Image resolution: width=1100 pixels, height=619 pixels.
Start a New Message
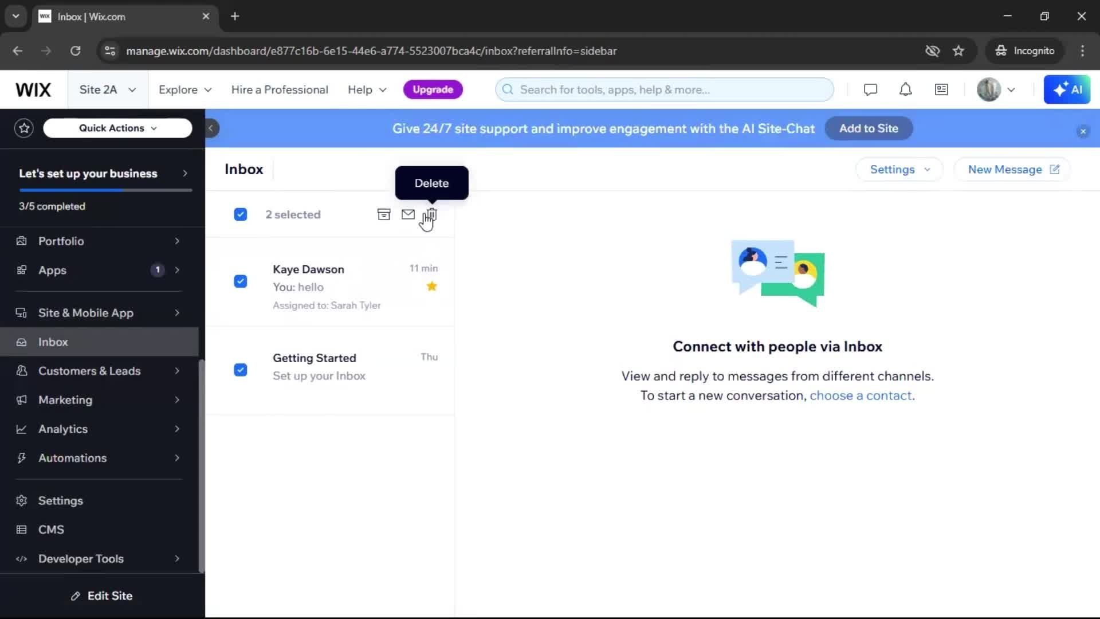pos(1012,170)
